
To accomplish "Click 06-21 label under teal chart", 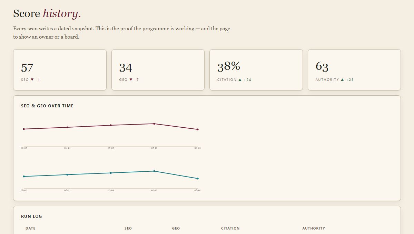I will pos(67,190).
